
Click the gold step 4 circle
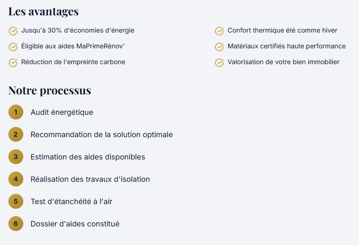tap(16, 179)
